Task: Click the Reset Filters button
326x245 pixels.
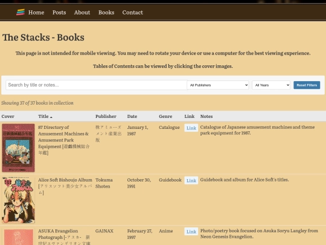Action: pos(307,85)
